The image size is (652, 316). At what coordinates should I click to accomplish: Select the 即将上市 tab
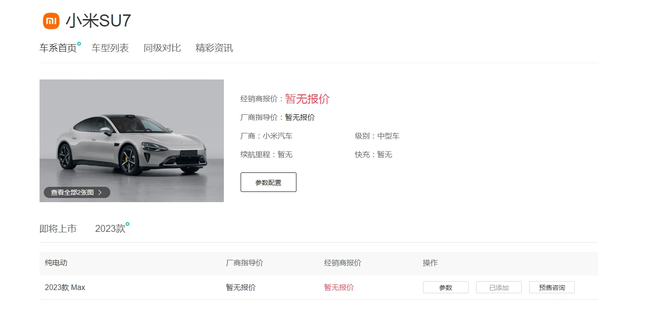point(58,229)
